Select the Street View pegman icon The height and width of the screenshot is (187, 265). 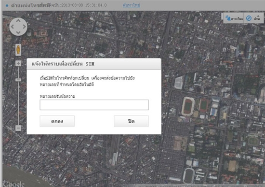[x=18, y=50]
